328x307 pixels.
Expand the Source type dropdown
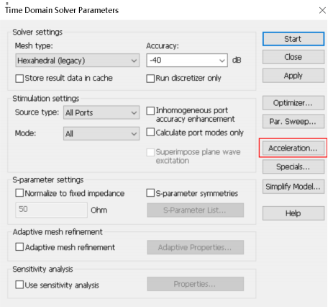click(x=101, y=112)
